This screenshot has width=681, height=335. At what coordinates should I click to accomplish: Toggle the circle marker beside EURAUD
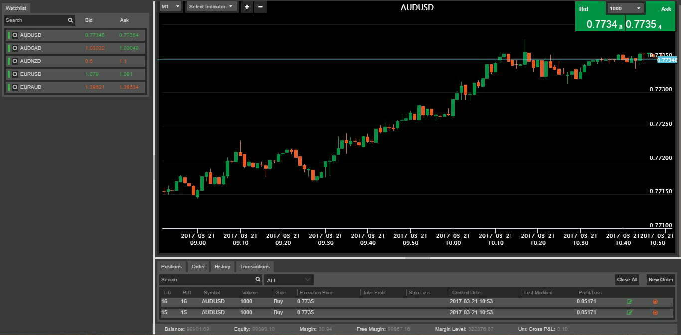[x=15, y=87]
